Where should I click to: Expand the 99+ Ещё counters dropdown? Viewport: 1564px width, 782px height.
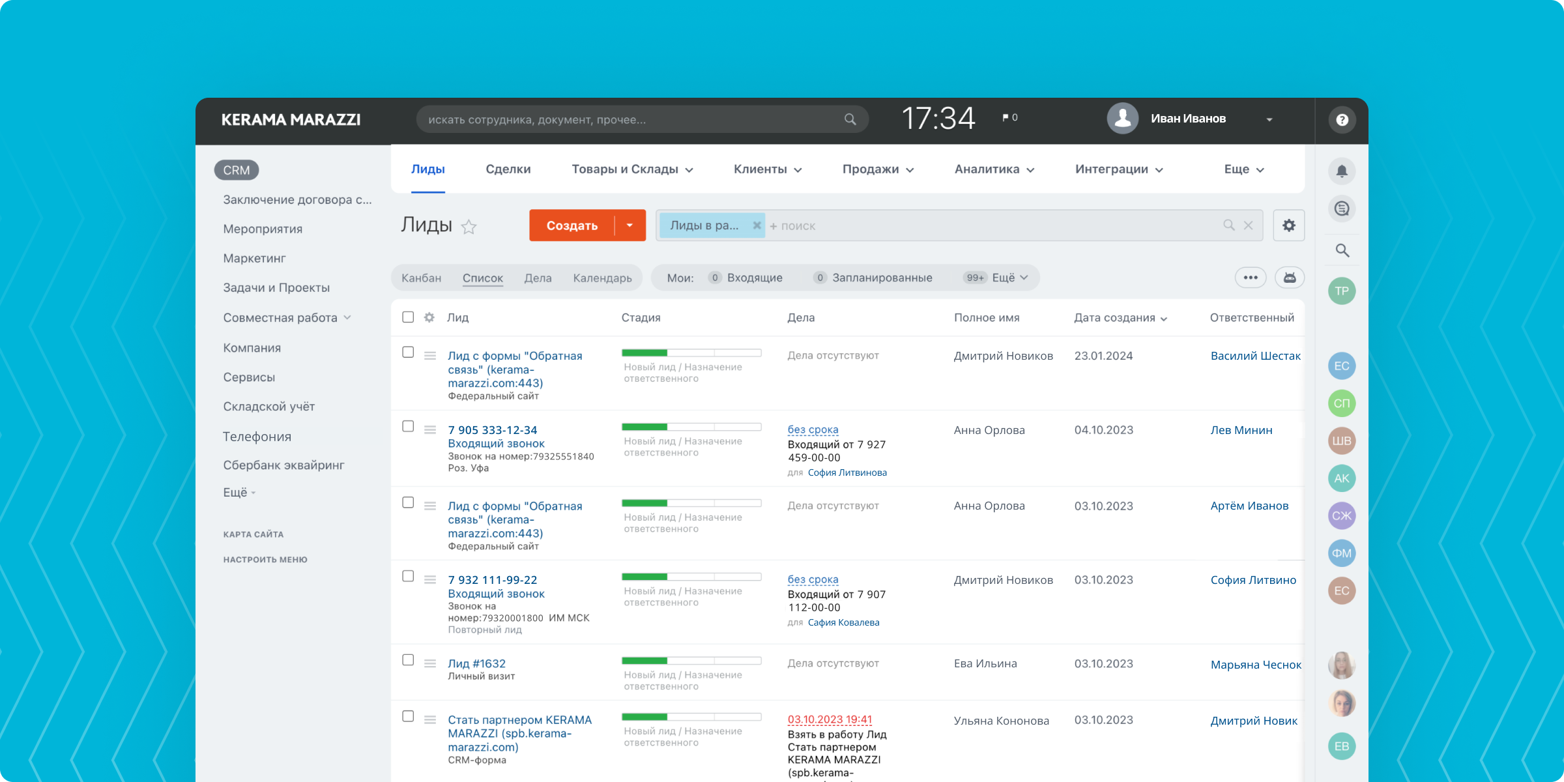(997, 278)
